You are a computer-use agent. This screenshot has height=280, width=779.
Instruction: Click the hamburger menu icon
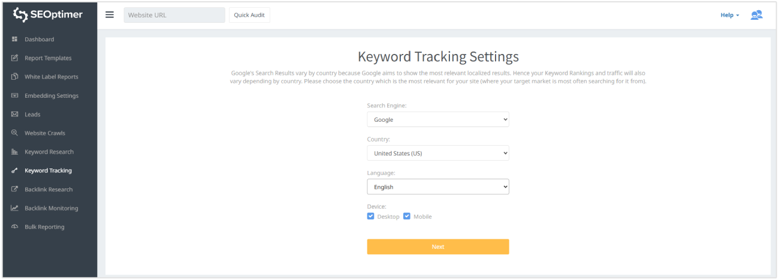click(x=110, y=15)
